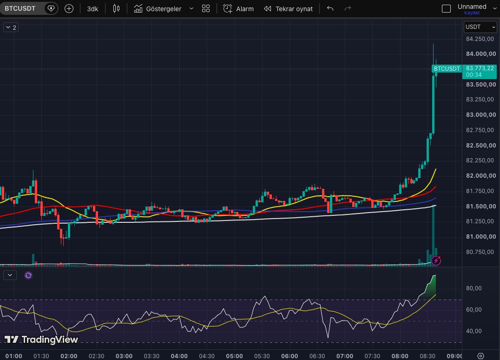Click the 40,00 RSI scale value
Viewport: 500px width, 360px height.
[x=474, y=331]
